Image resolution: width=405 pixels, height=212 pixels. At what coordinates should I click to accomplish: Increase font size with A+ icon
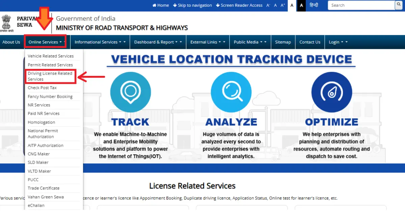click(283, 5)
